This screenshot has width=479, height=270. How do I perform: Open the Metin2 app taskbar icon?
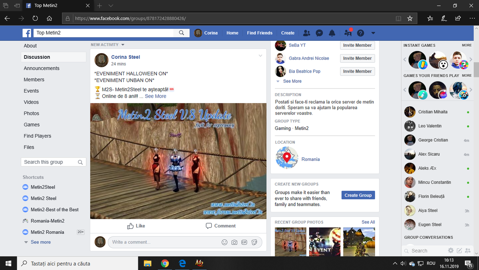tap(199, 263)
